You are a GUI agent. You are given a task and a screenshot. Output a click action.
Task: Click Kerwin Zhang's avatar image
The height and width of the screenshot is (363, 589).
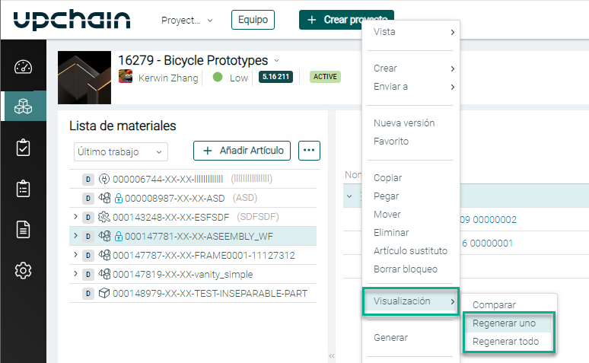click(x=126, y=76)
